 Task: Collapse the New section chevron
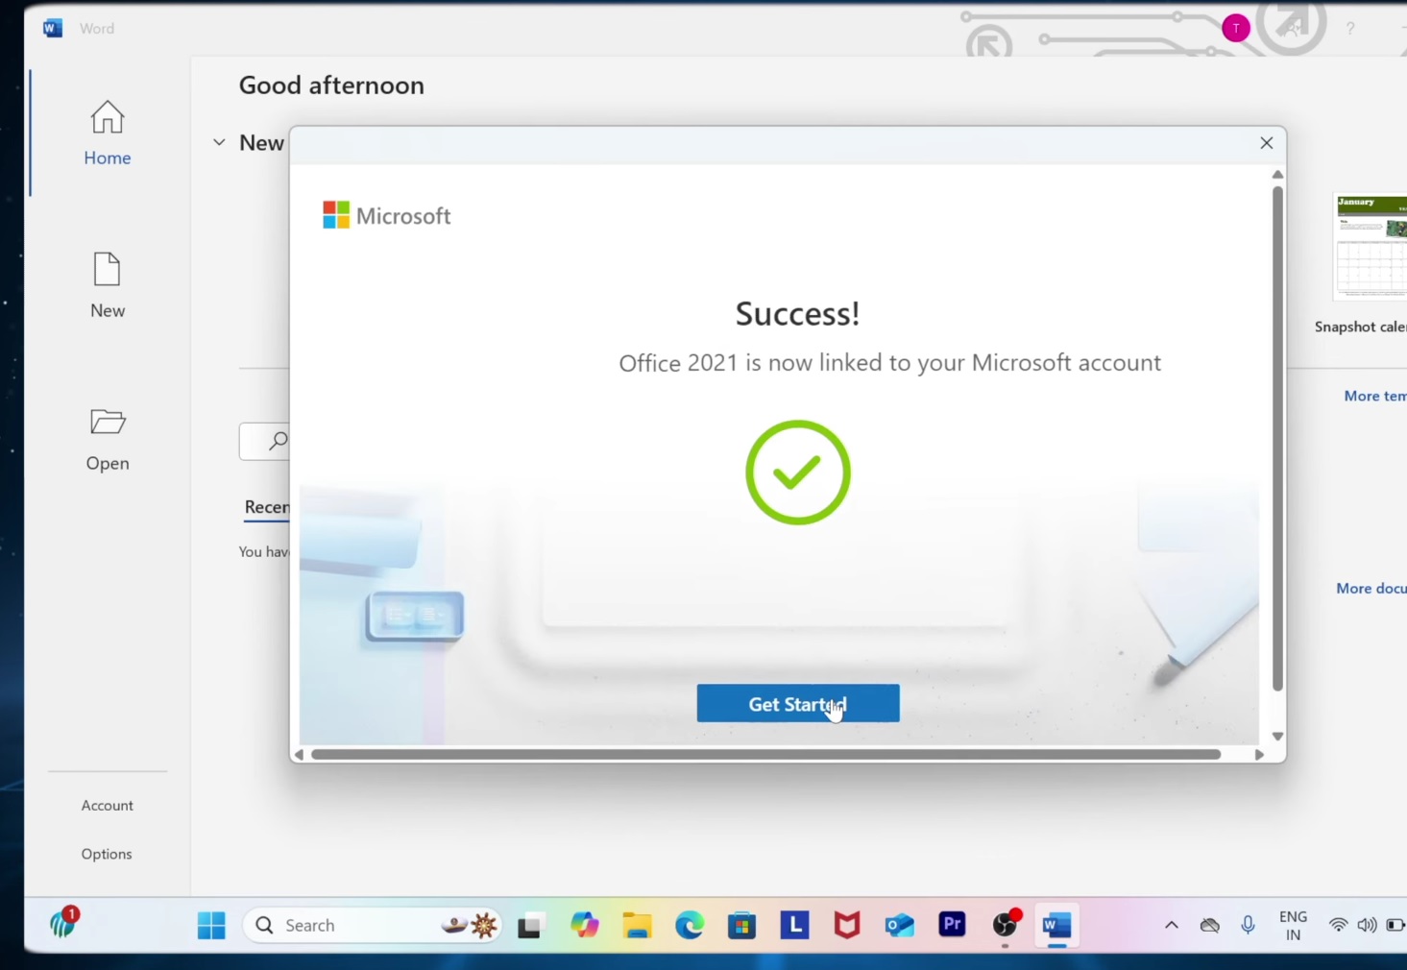coord(219,142)
